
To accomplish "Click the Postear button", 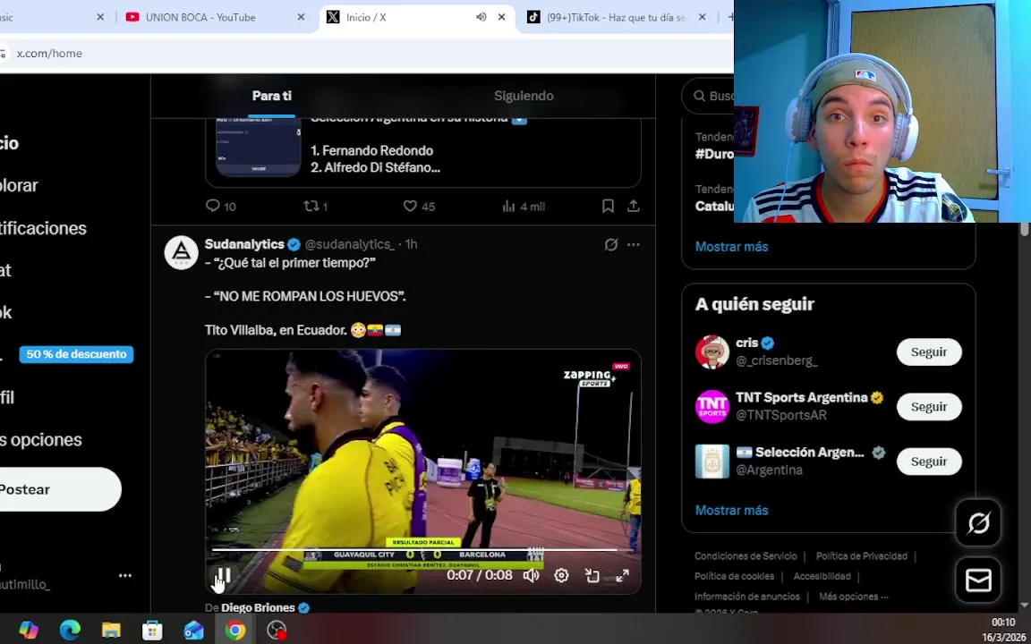I will pyautogui.click(x=59, y=489).
